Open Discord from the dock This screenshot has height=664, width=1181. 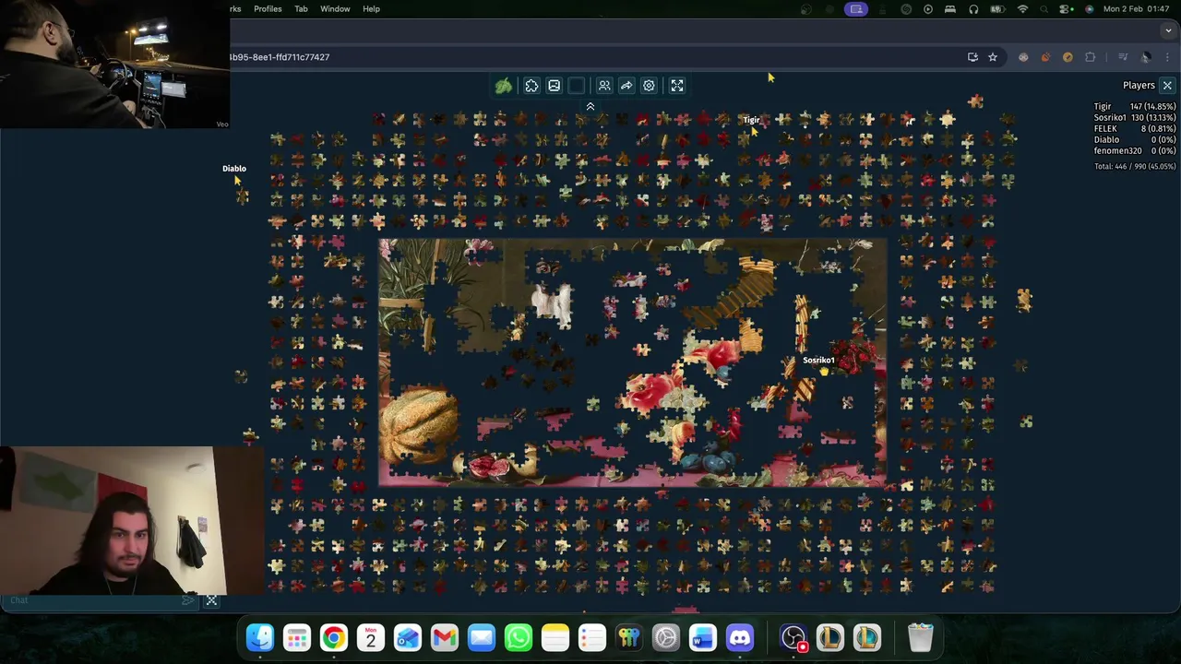tap(740, 637)
